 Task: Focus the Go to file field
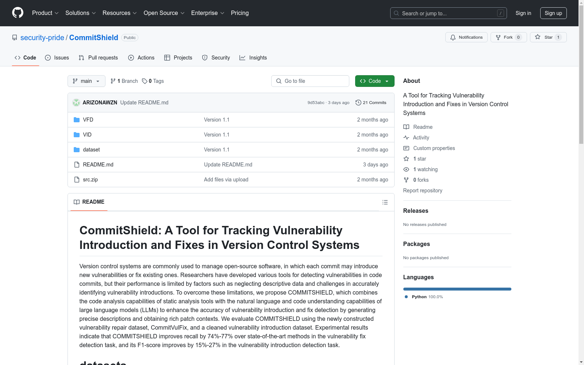[310, 81]
